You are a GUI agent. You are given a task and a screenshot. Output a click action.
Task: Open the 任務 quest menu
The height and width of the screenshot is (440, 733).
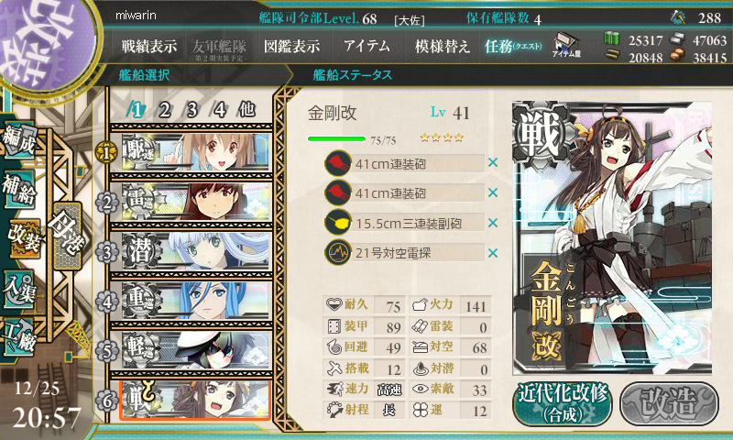click(x=513, y=46)
